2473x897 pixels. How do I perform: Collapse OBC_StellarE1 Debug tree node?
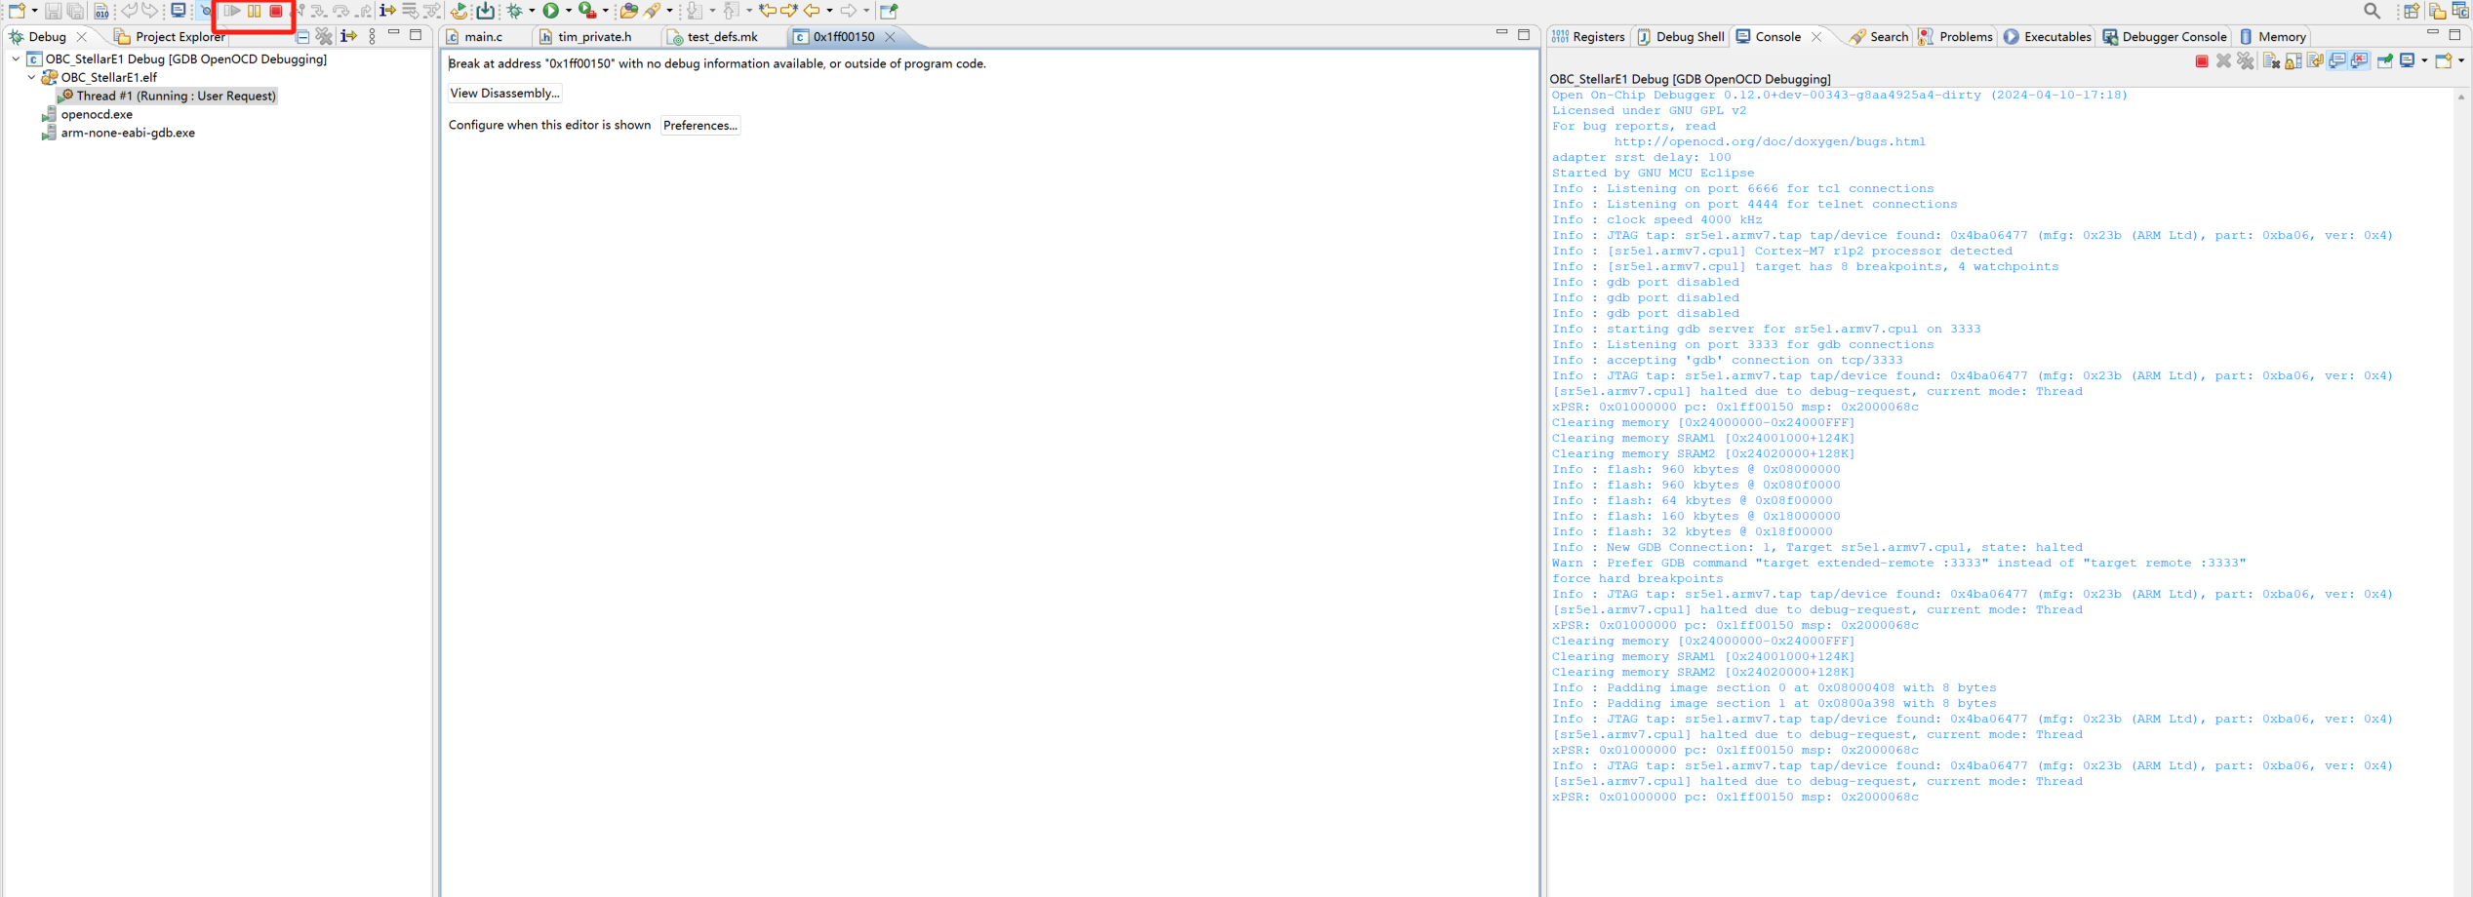tap(15, 58)
